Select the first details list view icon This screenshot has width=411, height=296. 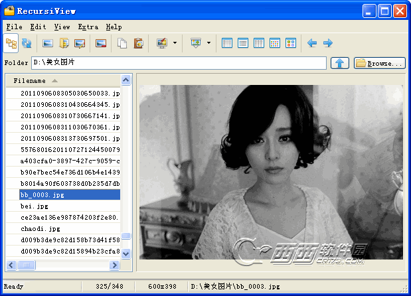227,43
